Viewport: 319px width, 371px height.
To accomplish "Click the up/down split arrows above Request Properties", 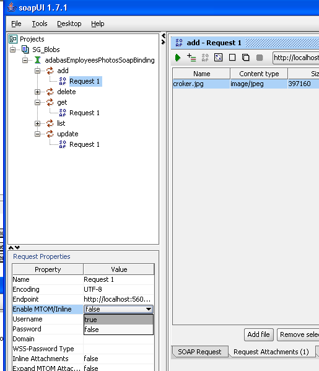I will click(x=14, y=248).
